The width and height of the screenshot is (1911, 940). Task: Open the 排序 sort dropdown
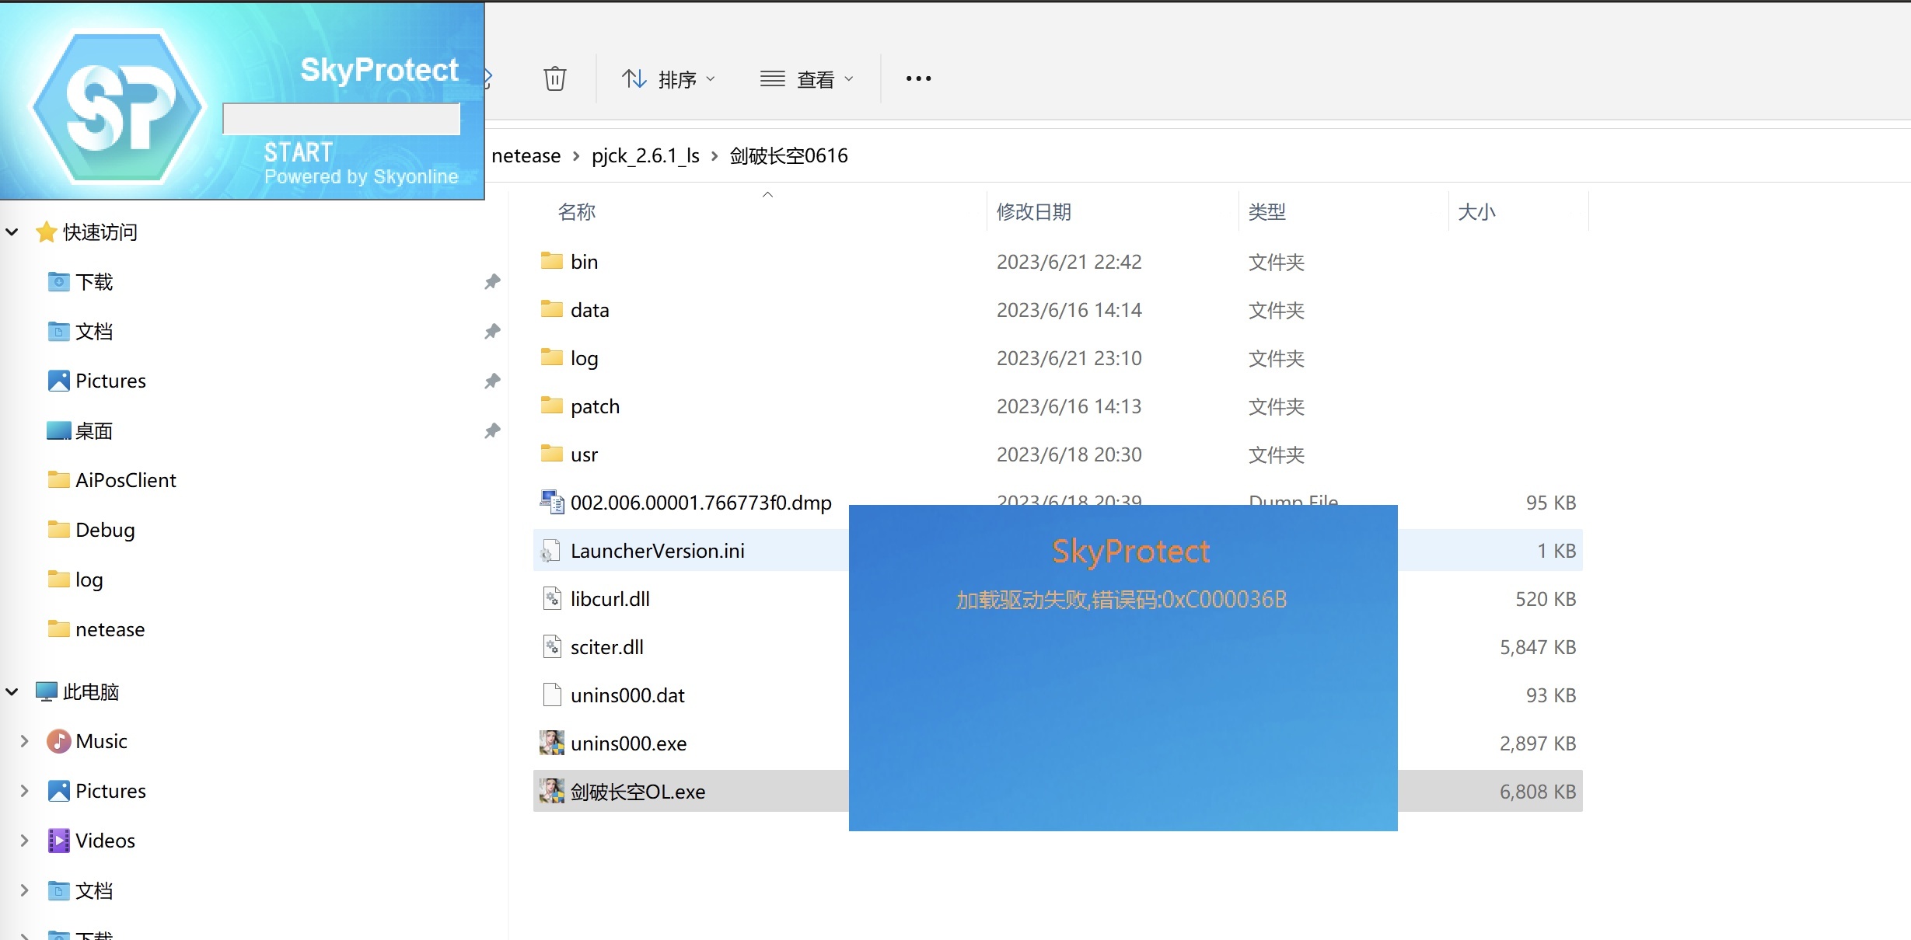[669, 79]
